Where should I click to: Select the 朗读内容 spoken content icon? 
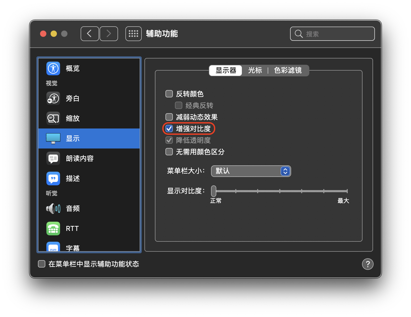[x=53, y=158]
